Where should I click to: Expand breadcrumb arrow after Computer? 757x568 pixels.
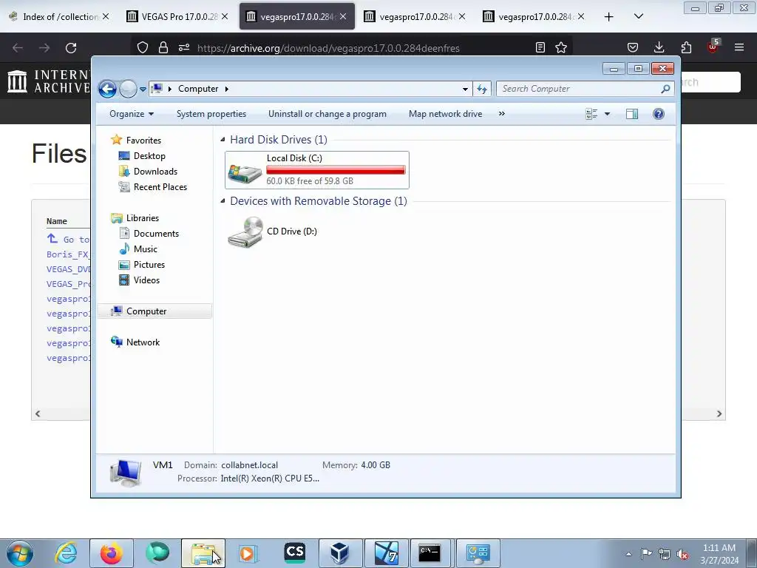[x=226, y=89]
